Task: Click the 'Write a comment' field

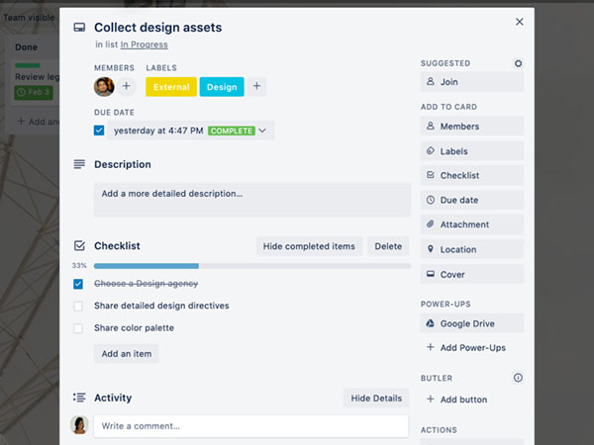Action: [250, 426]
